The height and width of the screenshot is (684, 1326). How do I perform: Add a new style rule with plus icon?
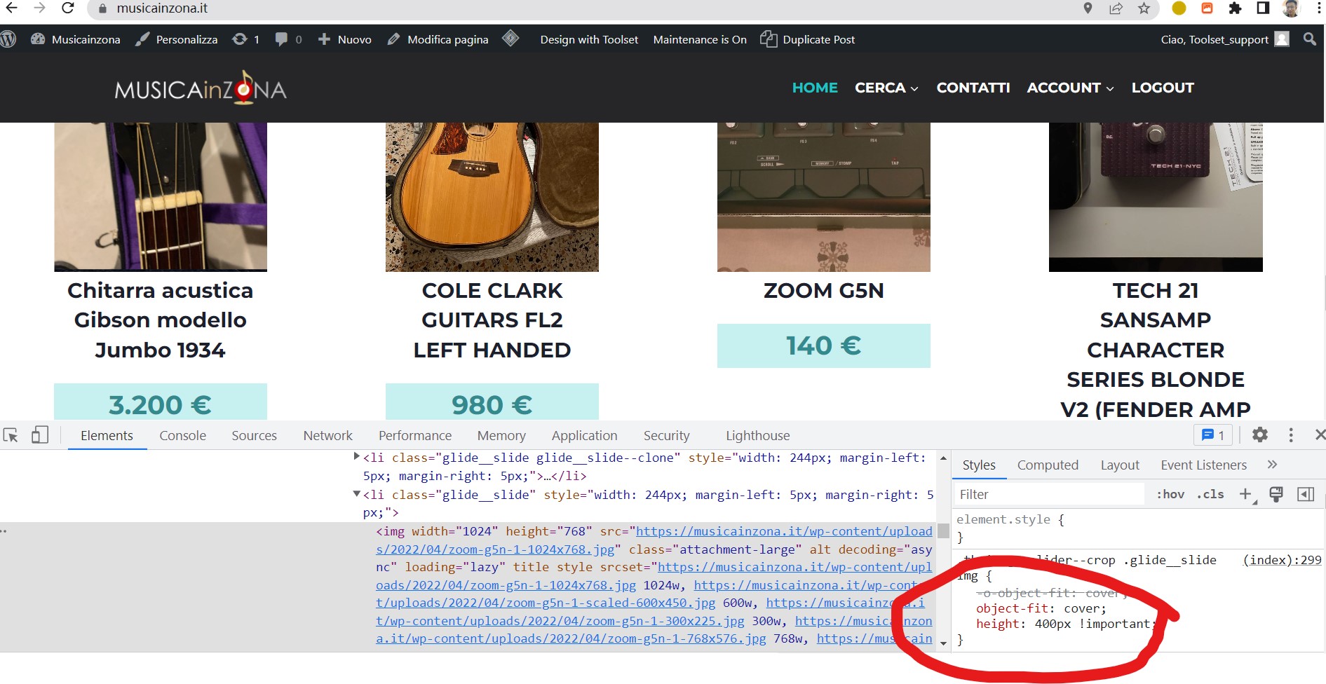[x=1246, y=494]
